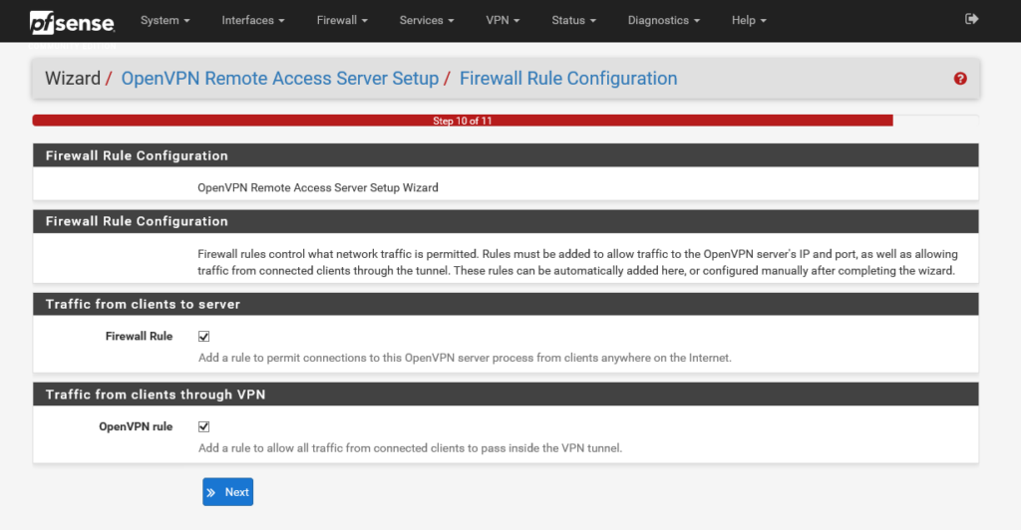Viewport: 1021px width, 530px height.
Task: Click the Next button
Action: [x=228, y=492]
